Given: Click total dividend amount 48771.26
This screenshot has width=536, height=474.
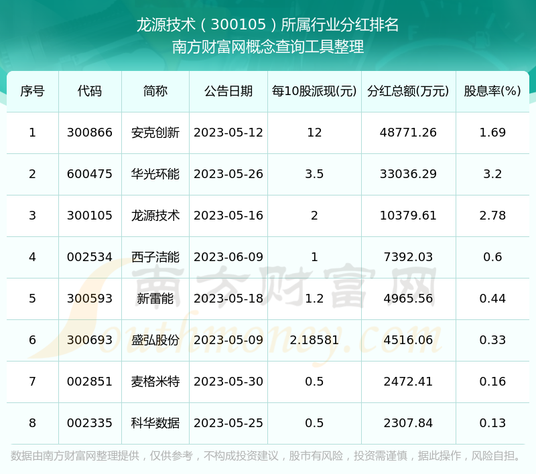Looking at the screenshot, I should coord(408,133).
